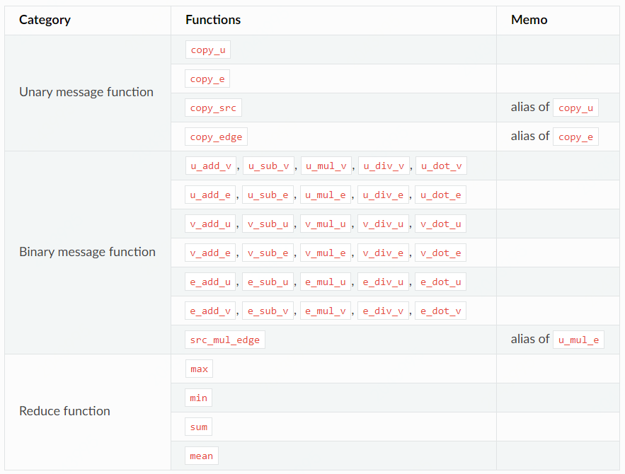Click copy_u in the Functions column
This screenshot has height=474, width=625.
207,50
